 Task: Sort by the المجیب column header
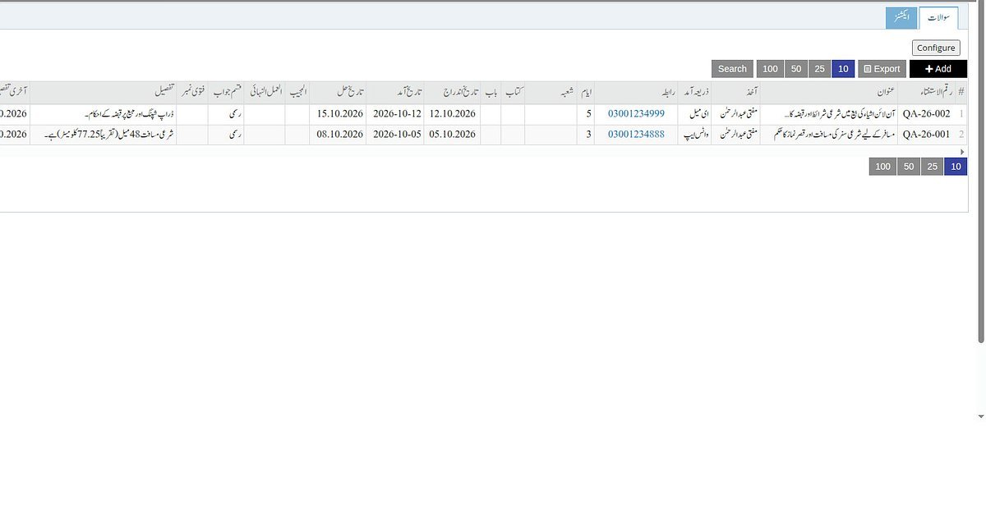pos(297,92)
